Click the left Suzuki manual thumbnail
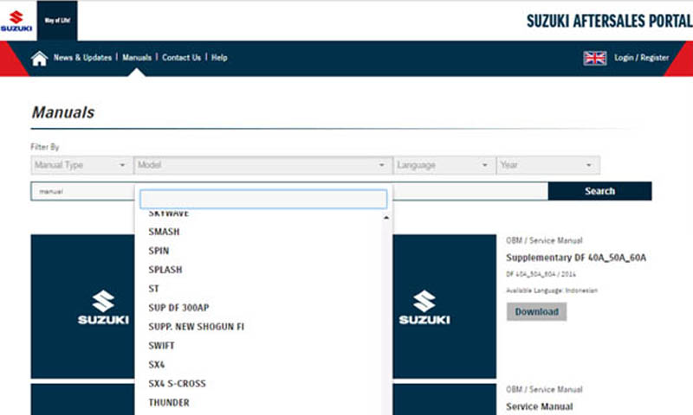 (x=82, y=307)
